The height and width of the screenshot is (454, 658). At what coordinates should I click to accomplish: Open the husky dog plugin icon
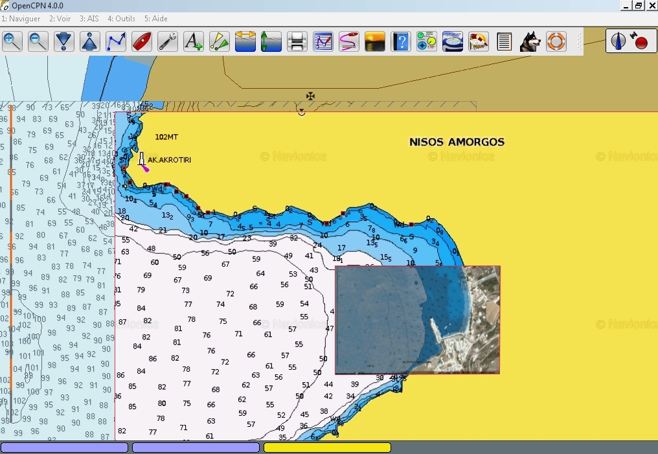click(530, 41)
